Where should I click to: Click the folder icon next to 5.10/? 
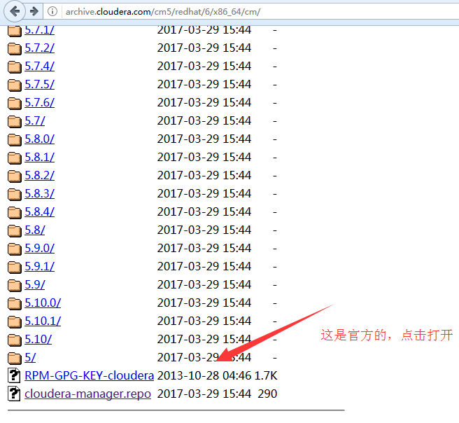(14, 339)
